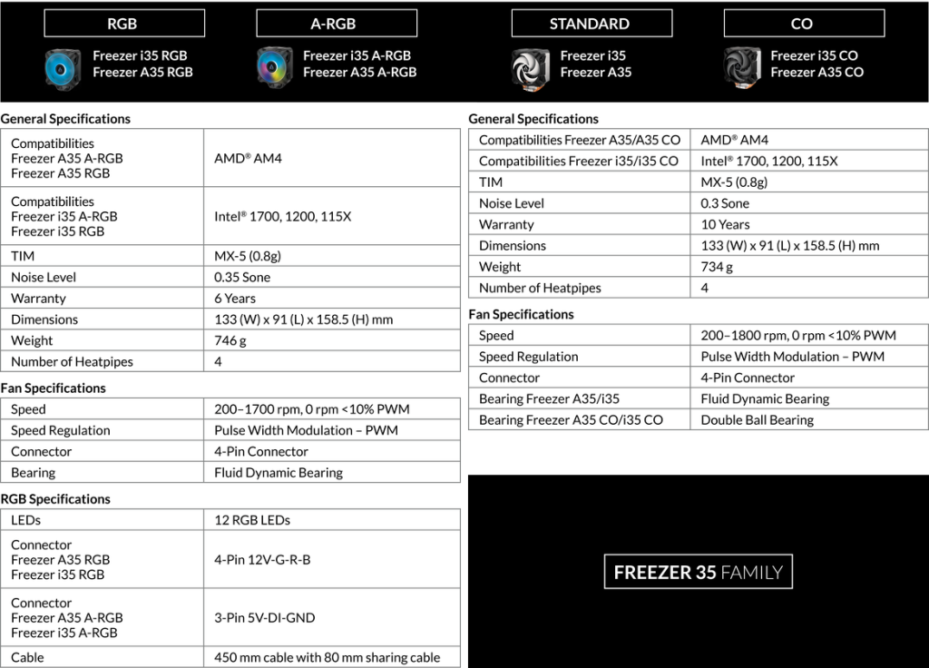The image size is (929, 668).
Task: Click the 'RGB Specifications' heading
Action: pos(55,499)
